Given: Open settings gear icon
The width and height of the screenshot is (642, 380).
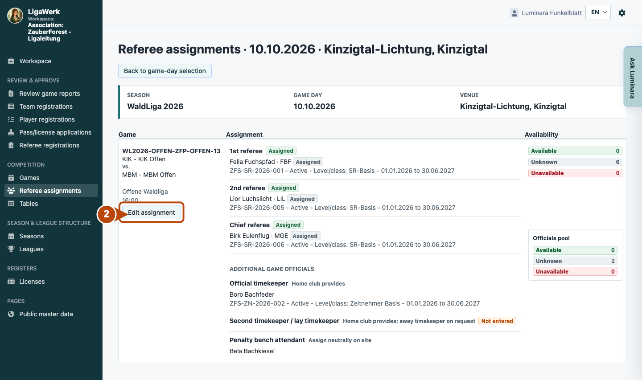Looking at the screenshot, I should [x=622, y=13].
